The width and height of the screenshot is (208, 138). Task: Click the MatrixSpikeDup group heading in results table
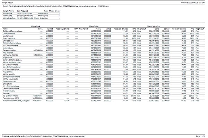[x=148, y=26]
